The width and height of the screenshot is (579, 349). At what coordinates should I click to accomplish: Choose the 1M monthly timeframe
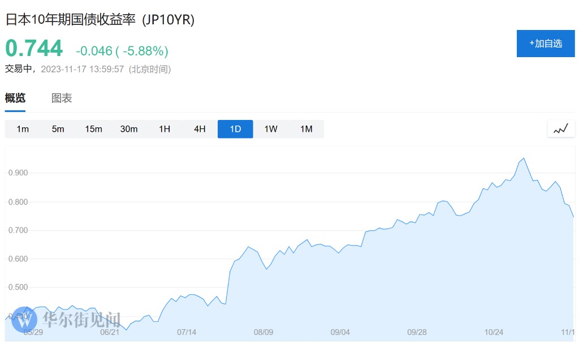coord(306,129)
